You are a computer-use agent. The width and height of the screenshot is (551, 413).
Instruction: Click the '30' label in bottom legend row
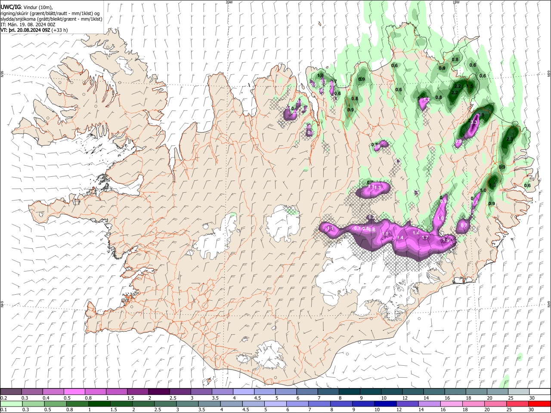[x=532, y=410]
